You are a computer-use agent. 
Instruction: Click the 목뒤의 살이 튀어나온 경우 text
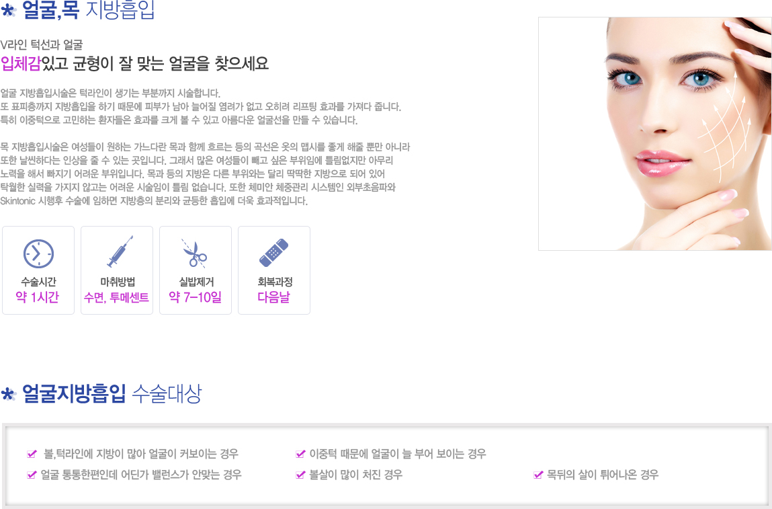(x=603, y=475)
